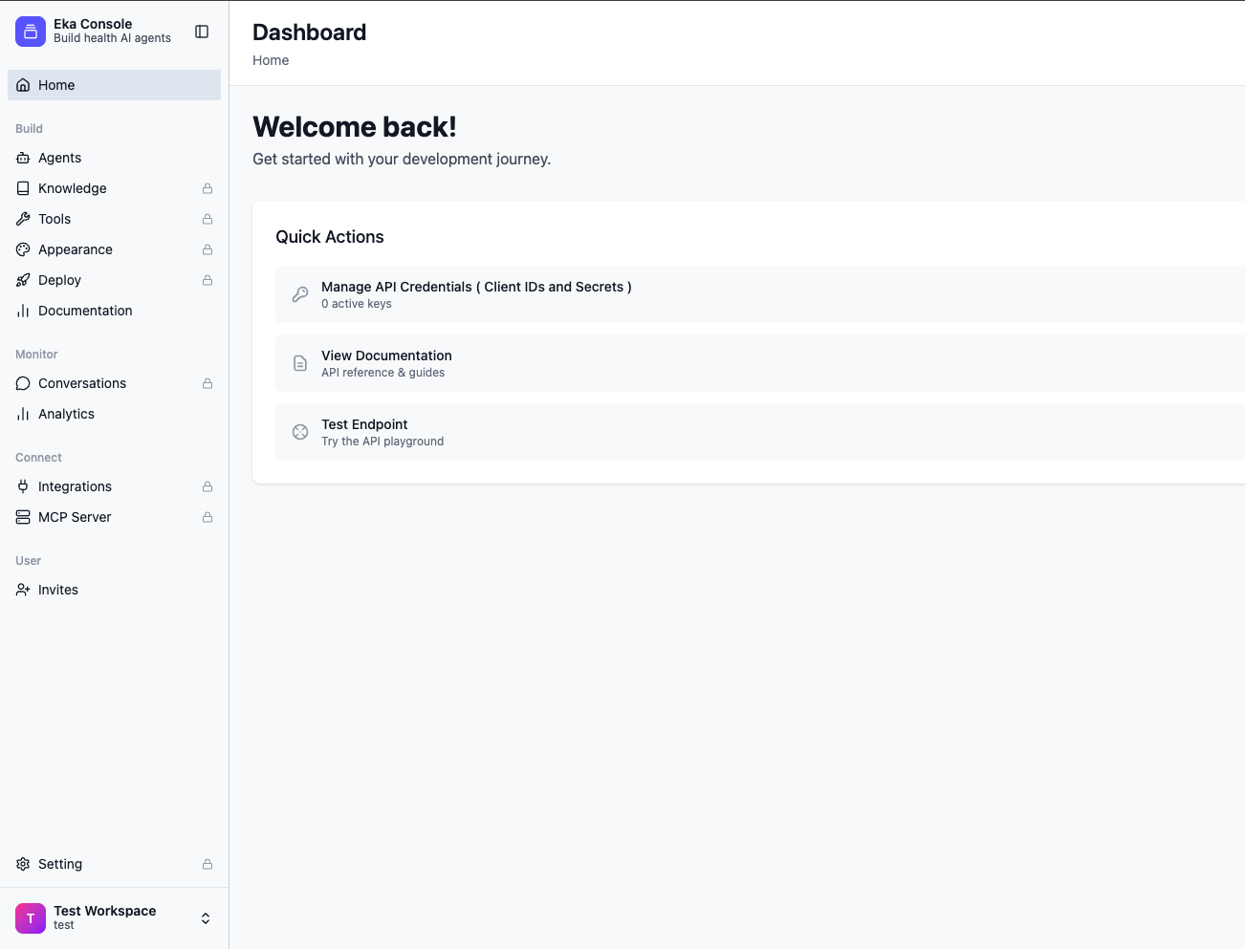Click the lock icon next to Appearance
The image size is (1245, 949).
point(207,249)
